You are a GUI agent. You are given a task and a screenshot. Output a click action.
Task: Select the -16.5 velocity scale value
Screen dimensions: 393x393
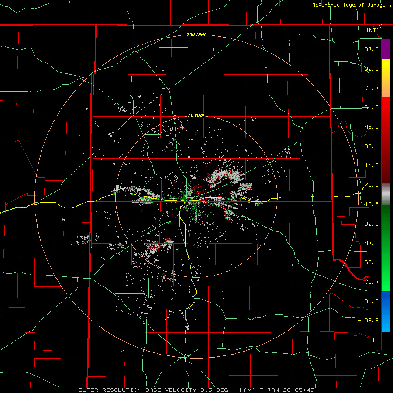point(370,204)
